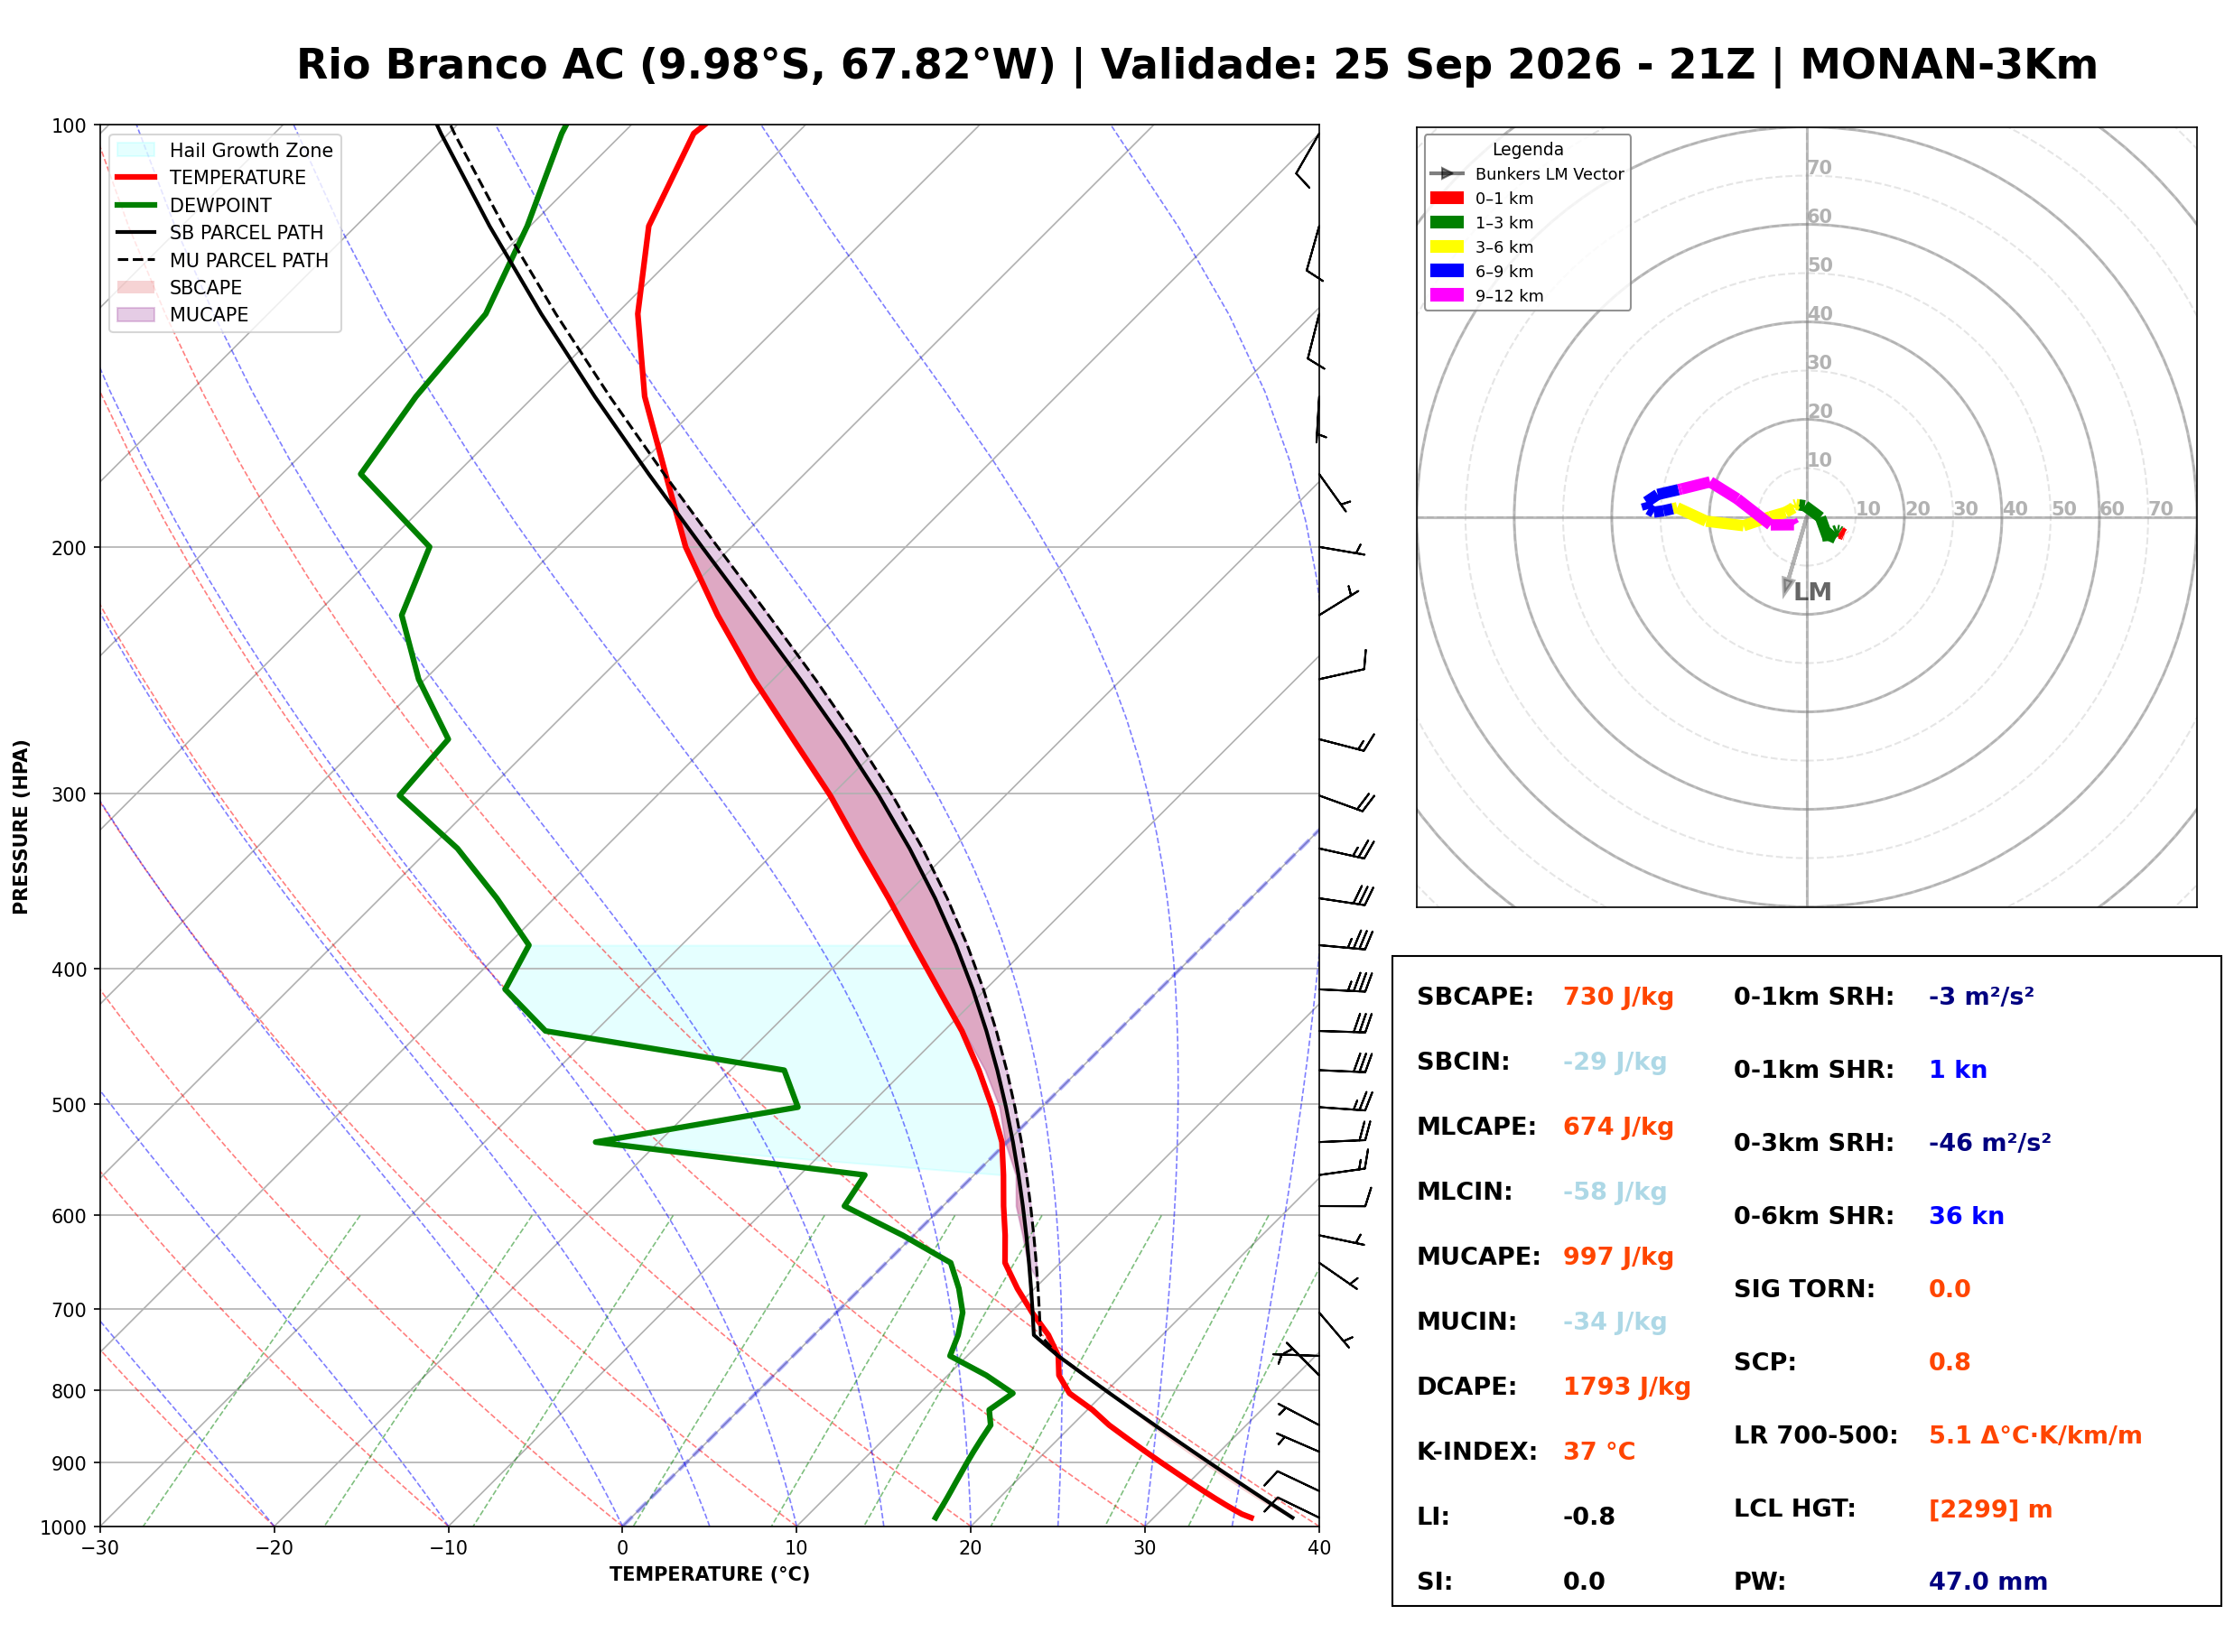Click the Hail Growth Zone legend swatch

point(136,150)
